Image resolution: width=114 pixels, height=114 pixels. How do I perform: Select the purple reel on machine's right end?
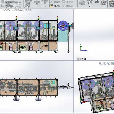[x=63, y=26]
